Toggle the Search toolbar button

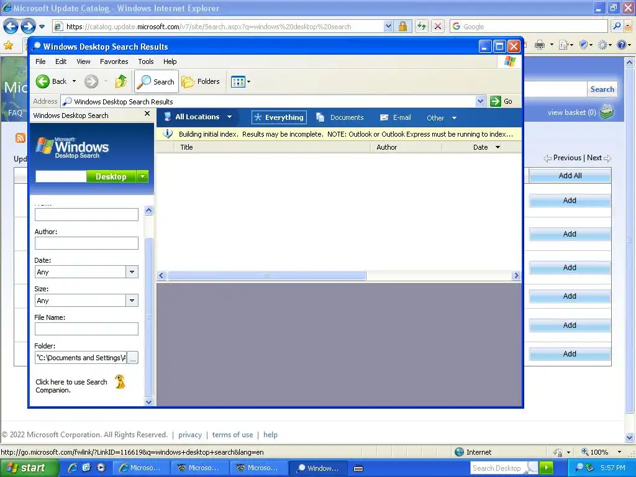[x=156, y=81]
